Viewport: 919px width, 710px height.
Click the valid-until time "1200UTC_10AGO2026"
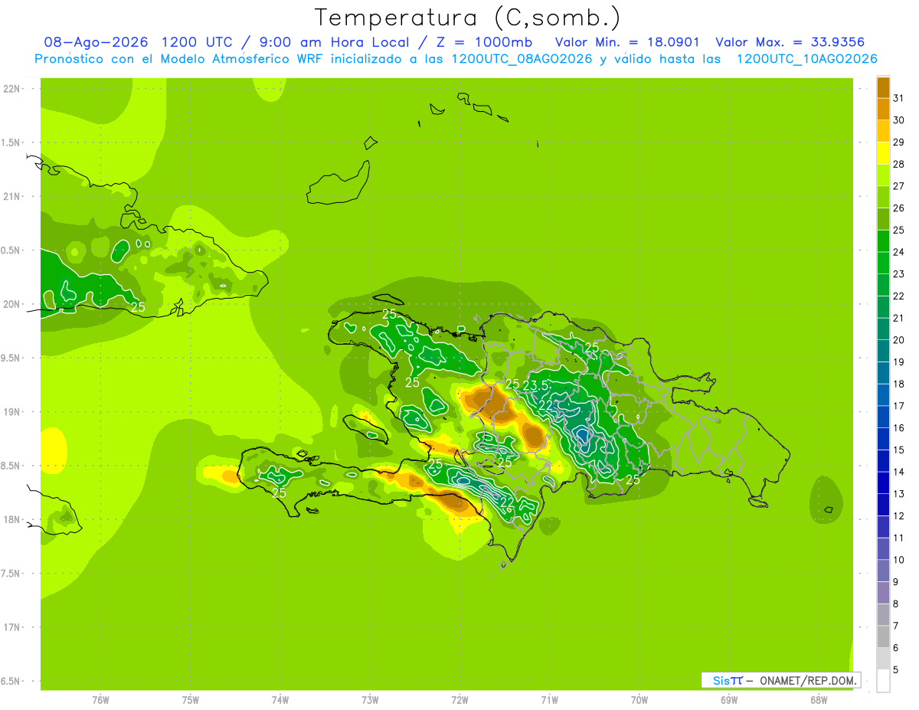[806, 59]
